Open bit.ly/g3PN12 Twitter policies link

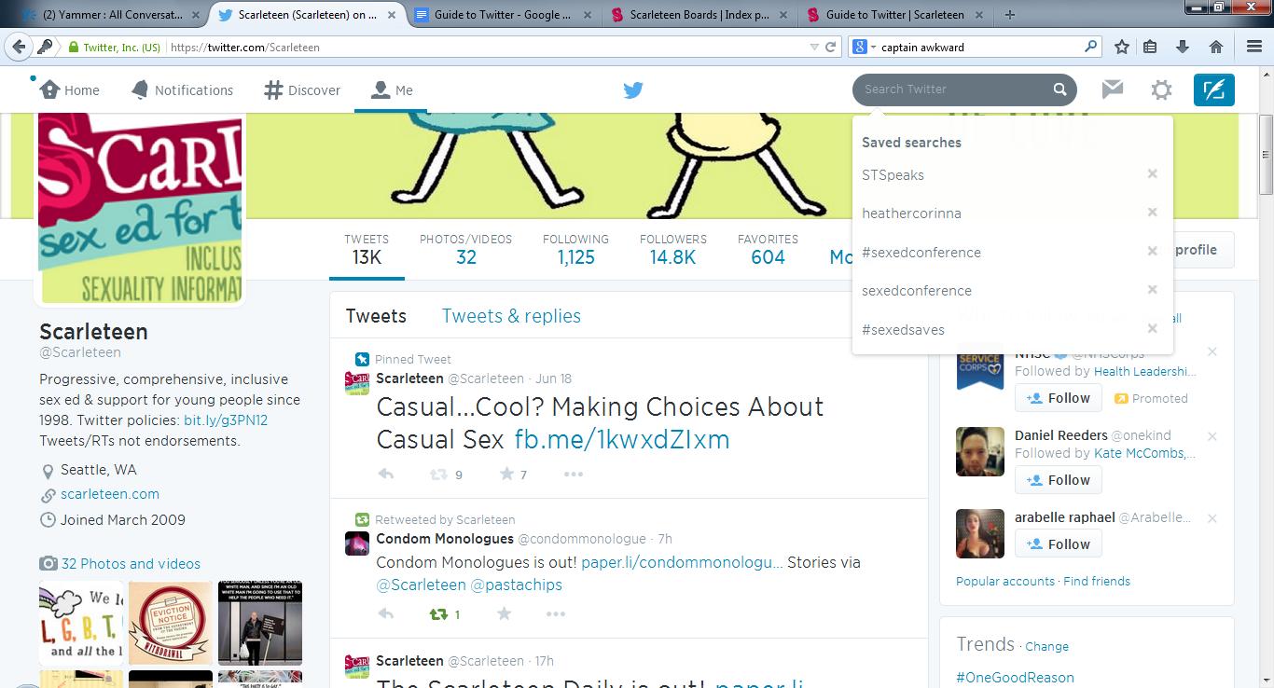[x=226, y=420]
